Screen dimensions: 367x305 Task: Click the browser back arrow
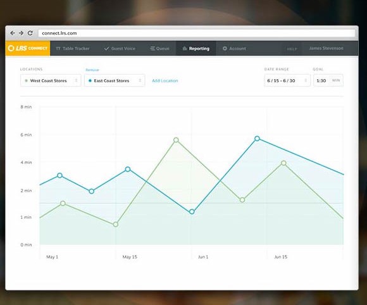tap(13, 33)
